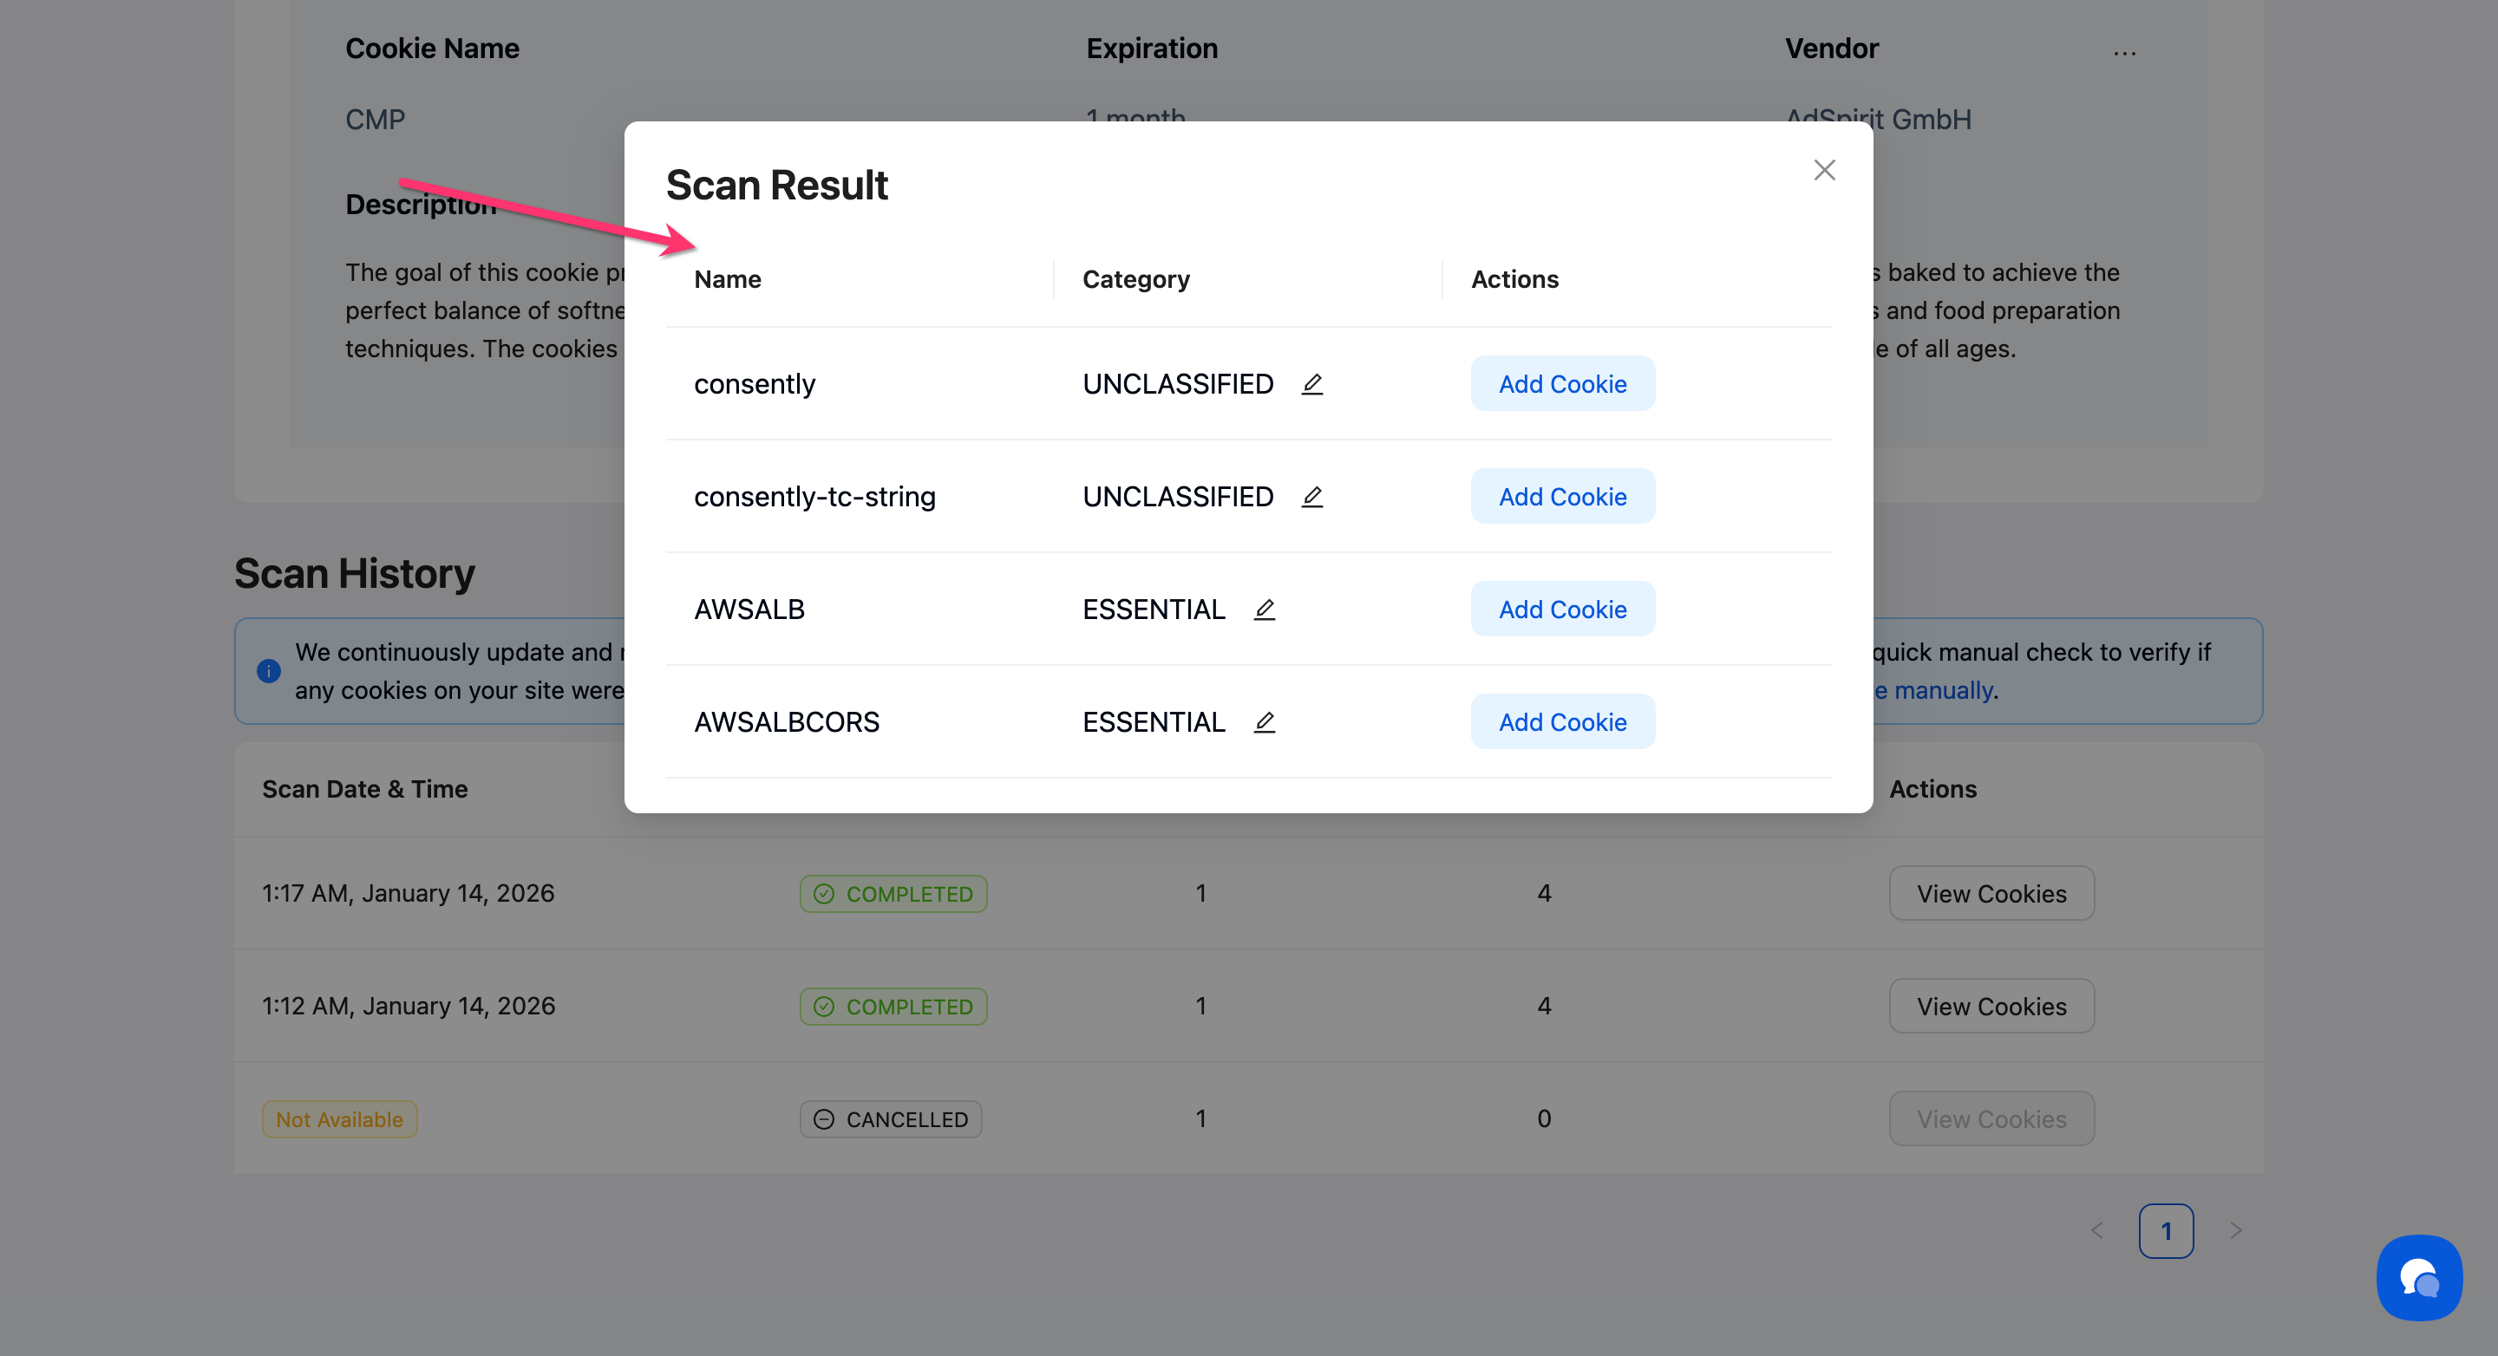Click Add Cookie for AWSALB
Image resolution: width=2498 pixels, height=1356 pixels.
[x=1562, y=609]
